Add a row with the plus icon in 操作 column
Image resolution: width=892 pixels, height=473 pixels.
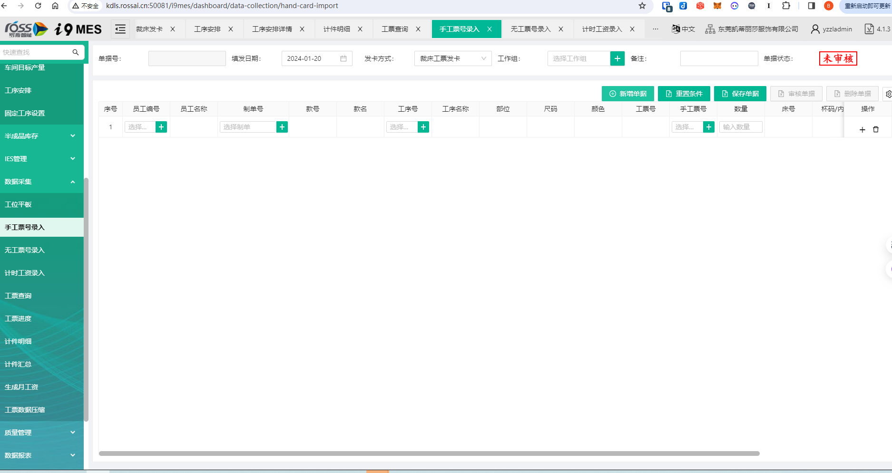[x=863, y=129]
